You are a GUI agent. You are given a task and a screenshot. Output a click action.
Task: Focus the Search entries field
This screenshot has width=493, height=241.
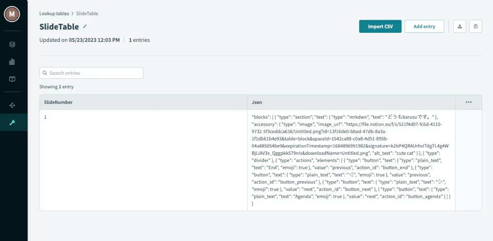94,73
